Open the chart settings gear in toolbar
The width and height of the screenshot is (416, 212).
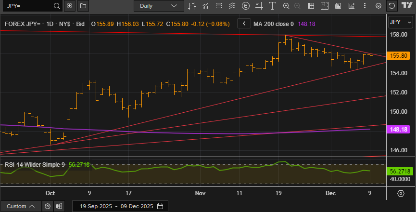(378, 6)
